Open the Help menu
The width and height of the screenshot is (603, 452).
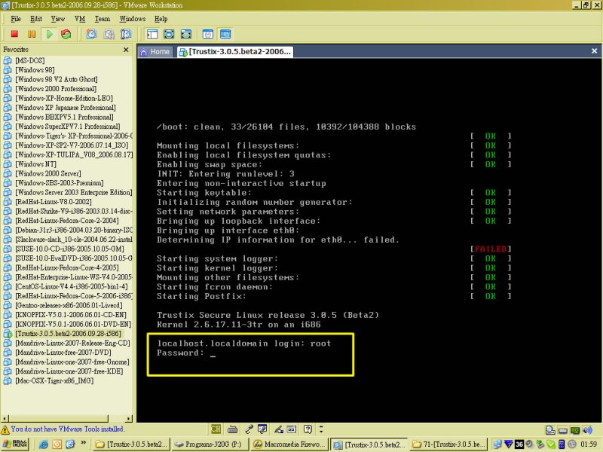point(161,19)
